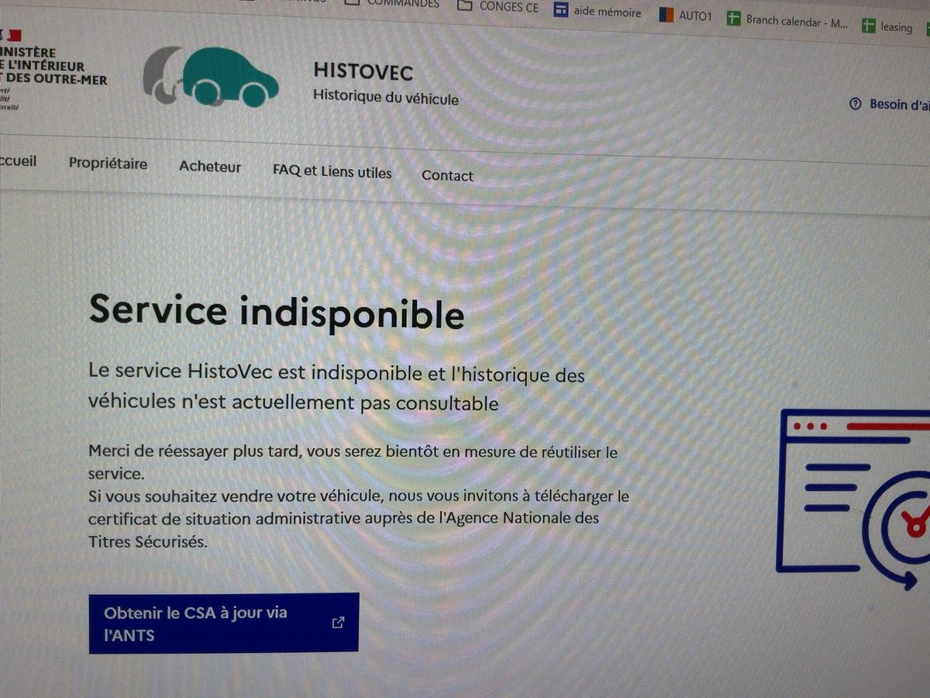Viewport: 930px width, 698px height.
Task: Click the text 'Titres Sécurisés.'
Action: (148, 541)
